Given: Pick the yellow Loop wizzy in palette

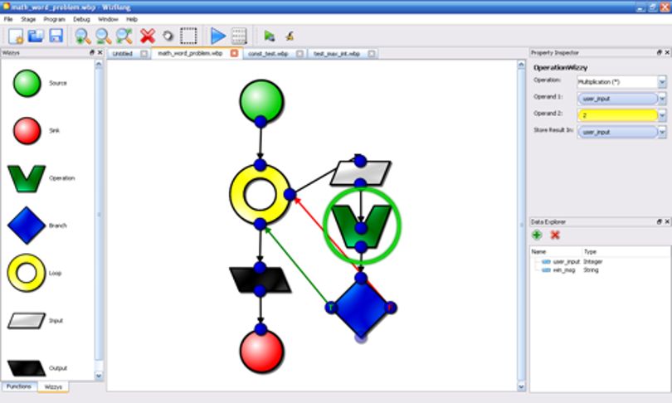Looking at the screenshot, I should click(27, 273).
